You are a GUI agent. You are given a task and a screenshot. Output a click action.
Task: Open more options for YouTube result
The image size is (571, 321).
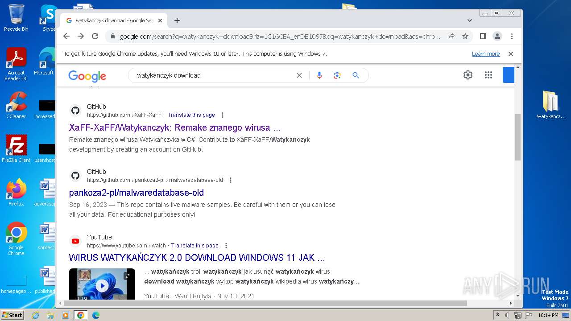pyautogui.click(x=226, y=246)
